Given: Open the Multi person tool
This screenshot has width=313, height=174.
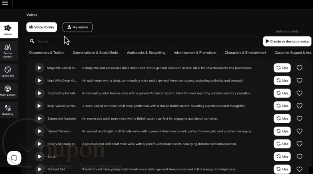Looking at the screenshot, I should (x=8, y=91).
